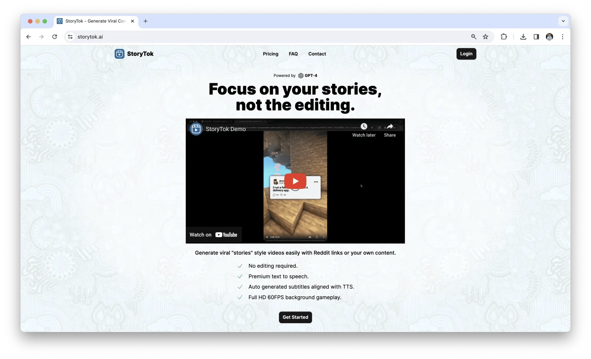The image size is (591, 359).
Task: Play the StoryTok Demo YouTube video
Action: click(x=295, y=181)
